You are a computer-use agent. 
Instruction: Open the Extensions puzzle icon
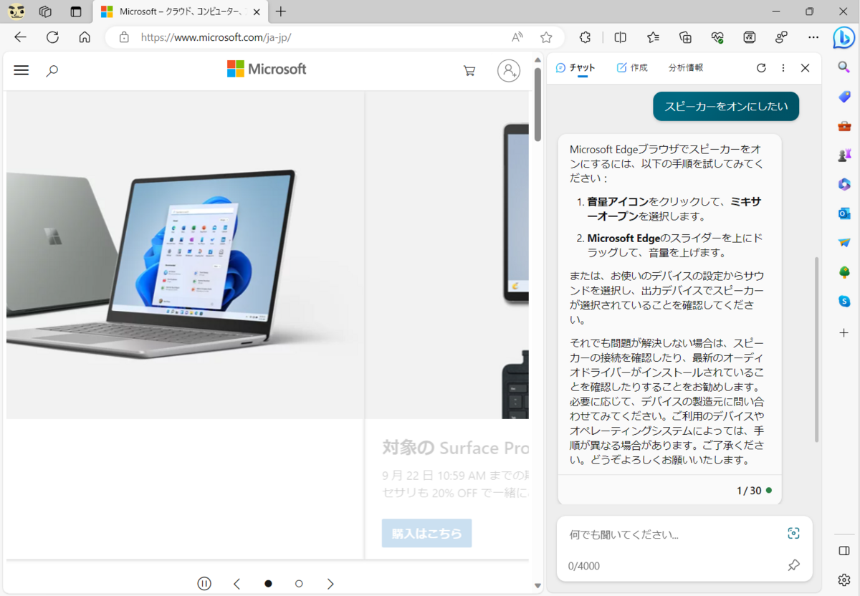click(x=585, y=37)
